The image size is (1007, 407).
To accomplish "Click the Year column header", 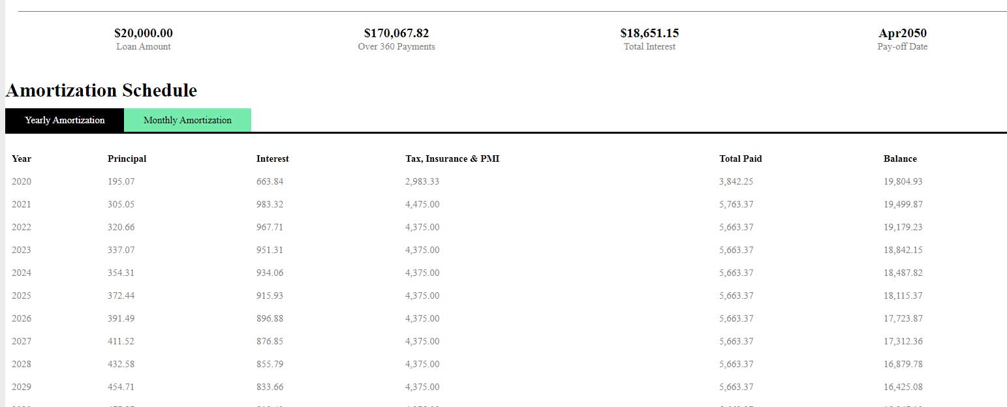I will [22, 158].
